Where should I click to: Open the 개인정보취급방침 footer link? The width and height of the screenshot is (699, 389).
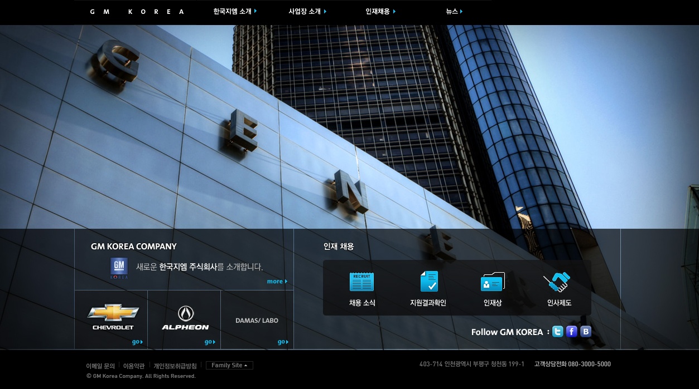point(175,366)
